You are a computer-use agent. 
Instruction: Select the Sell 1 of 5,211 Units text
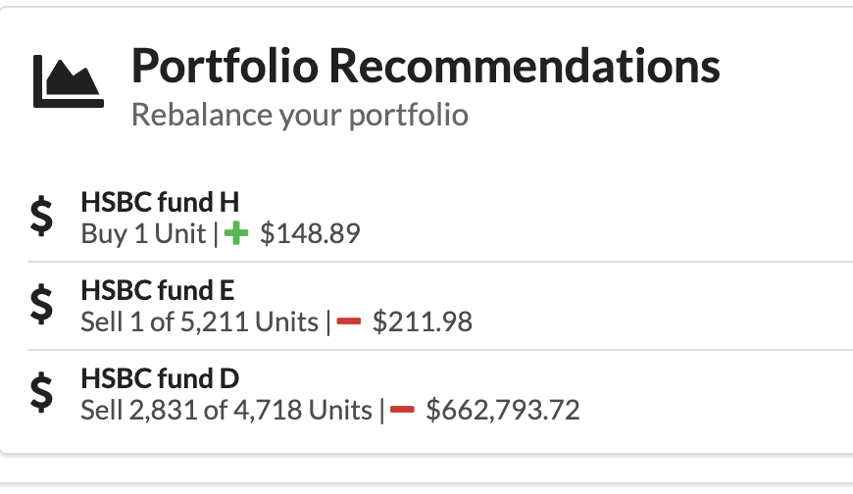[x=199, y=321]
